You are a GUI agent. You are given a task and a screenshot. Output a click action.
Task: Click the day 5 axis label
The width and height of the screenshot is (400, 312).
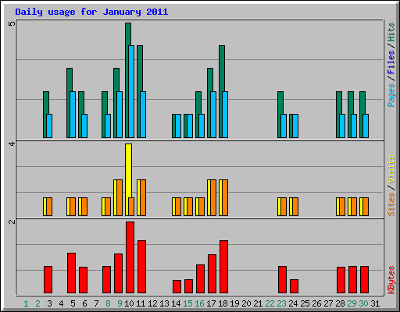coord(73,303)
